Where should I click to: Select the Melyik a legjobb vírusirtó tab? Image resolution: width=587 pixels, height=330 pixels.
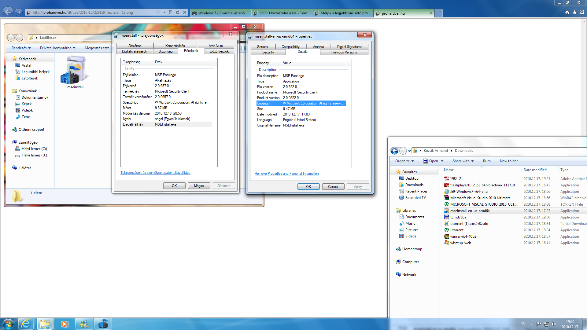pyautogui.click(x=343, y=13)
